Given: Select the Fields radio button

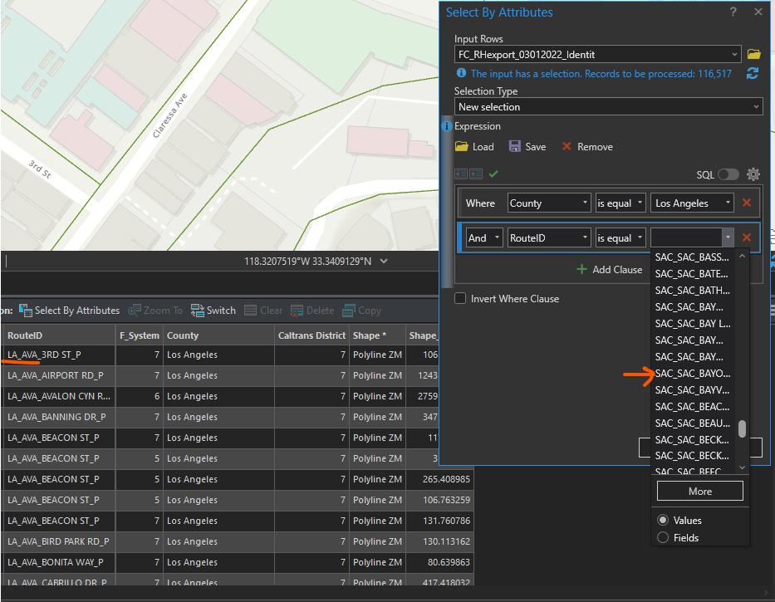Looking at the screenshot, I should click(x=663, y=538).
